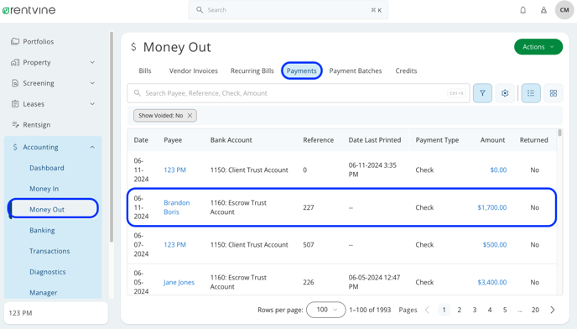Sort by the Date column header
Screen dimensions: 577x329
[141, 140]
